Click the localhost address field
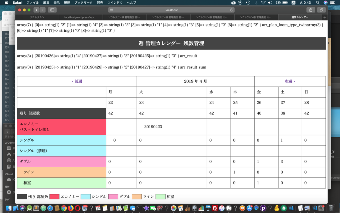Viewport: 340px width, 213px height. pyautogui.click(x=171, y=10)
